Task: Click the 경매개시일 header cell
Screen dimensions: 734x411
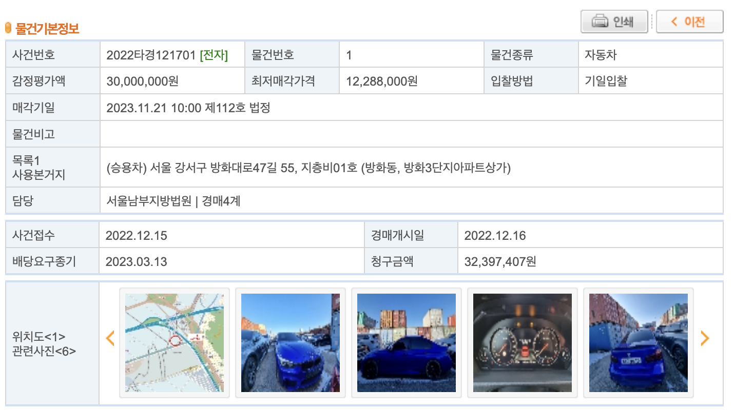Action: pos(411,235)
